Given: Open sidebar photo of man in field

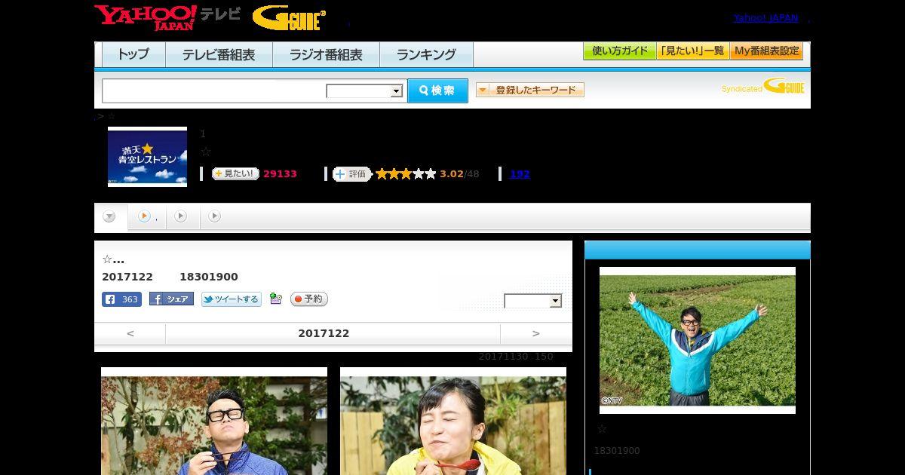Looking at the screenshot, I should [x=698, y=340].
